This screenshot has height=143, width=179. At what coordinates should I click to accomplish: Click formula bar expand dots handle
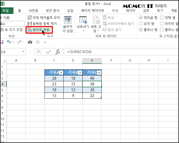tap(30, 52)
